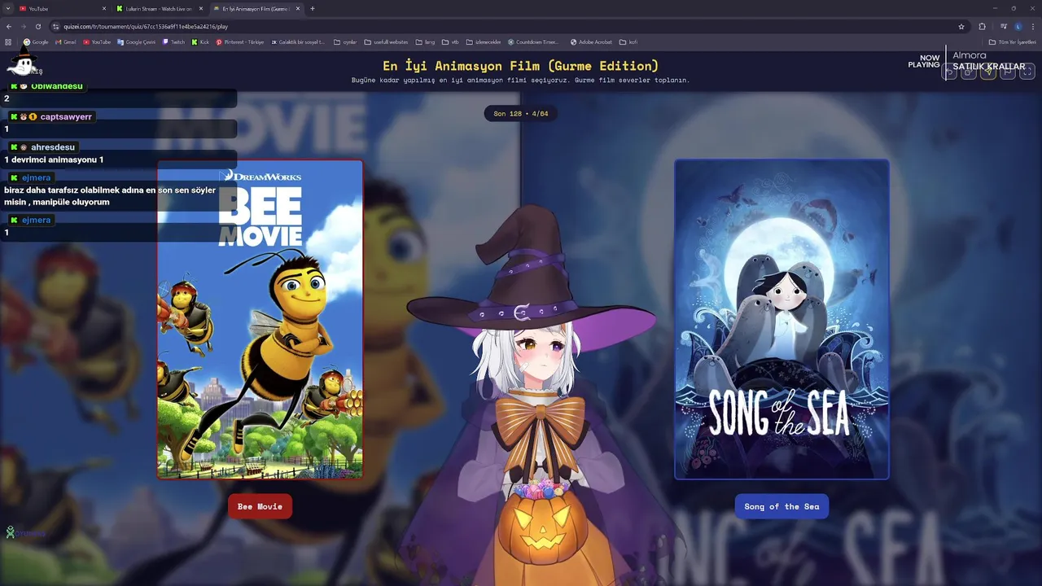Screen dimensions: 1042x586
Task: Open the Galaktik bir sosyal bookmark
Action: tap(298, 42)
